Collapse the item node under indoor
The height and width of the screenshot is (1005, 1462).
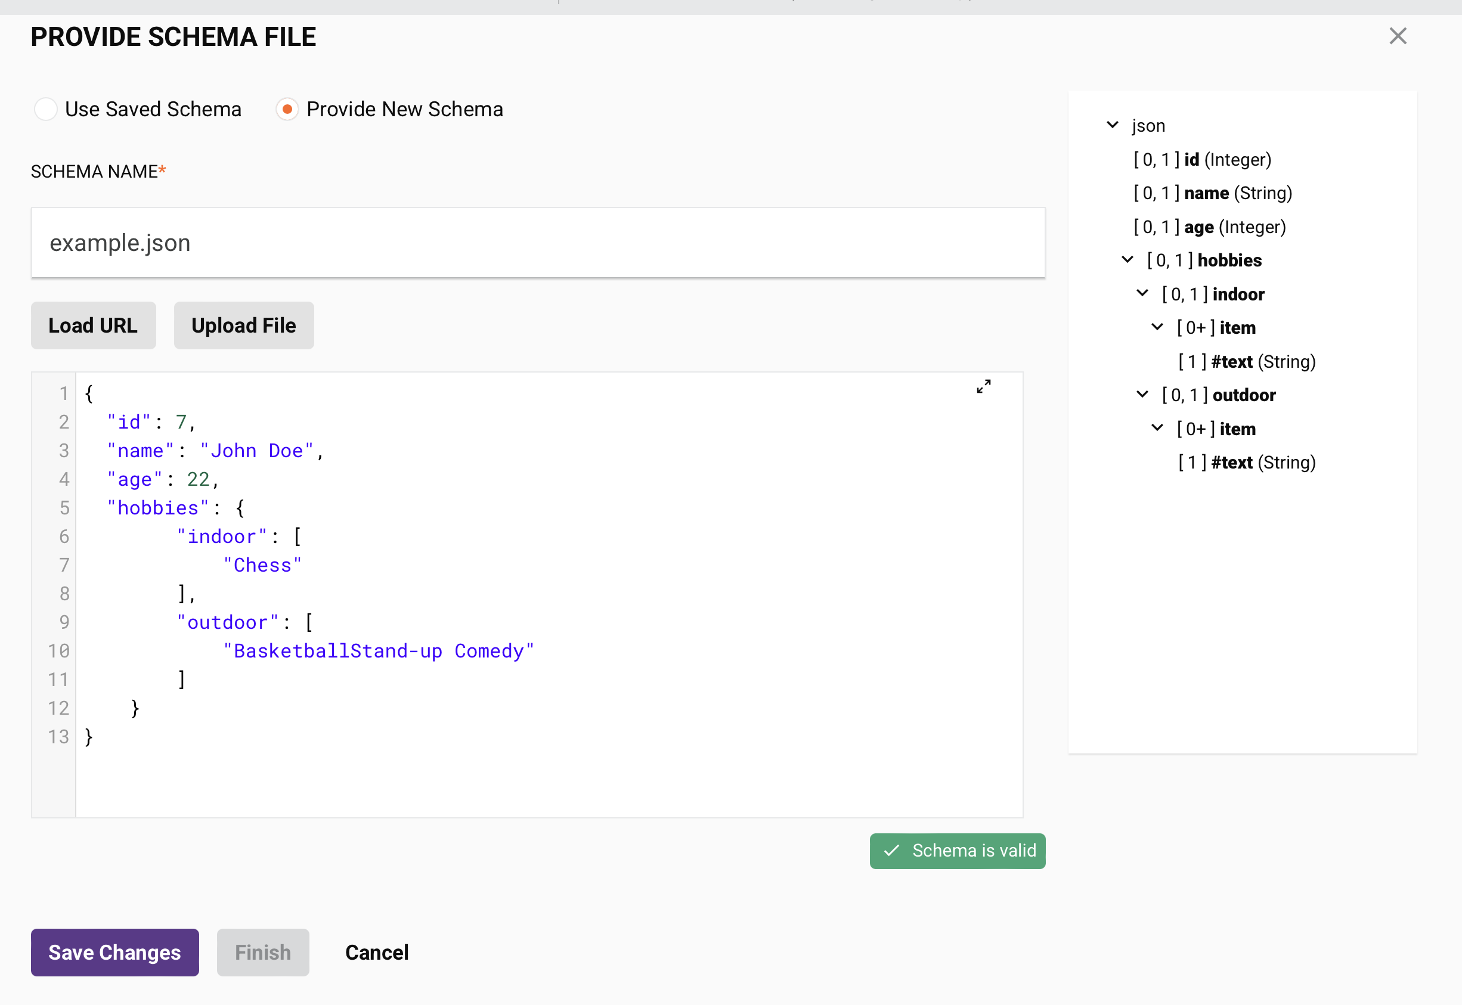click(x=1157, y=327)
